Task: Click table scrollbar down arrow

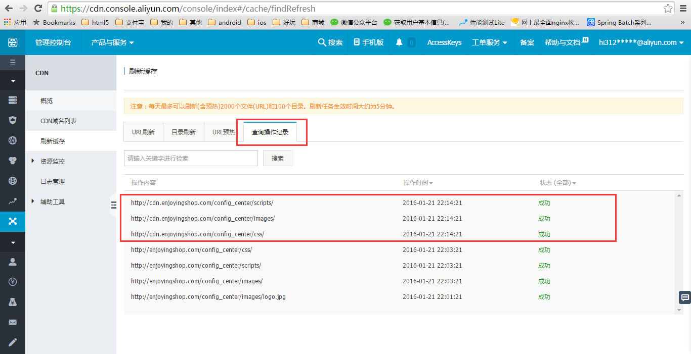Action: 679,310
